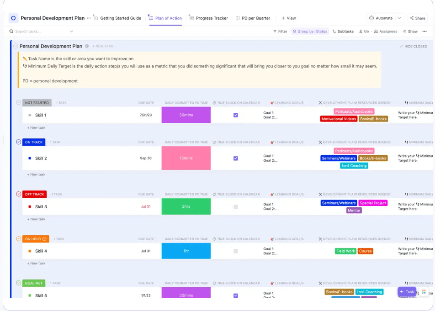
Task: Click Skill 4 blue 1hr cell
Action: (x=186, y=251)
